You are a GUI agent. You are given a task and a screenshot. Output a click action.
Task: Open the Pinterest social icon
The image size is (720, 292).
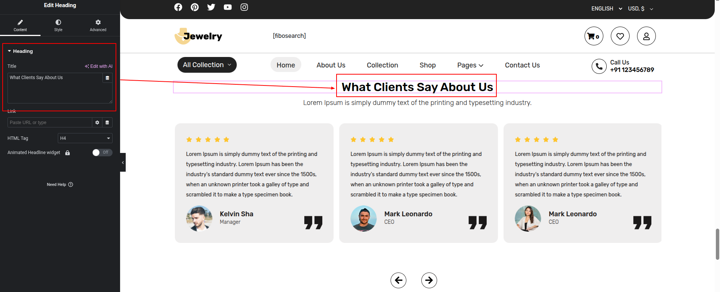[195, 7]
